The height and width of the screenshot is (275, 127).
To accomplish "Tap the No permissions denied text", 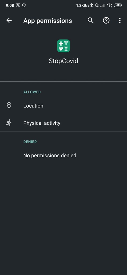I will 50,155.
